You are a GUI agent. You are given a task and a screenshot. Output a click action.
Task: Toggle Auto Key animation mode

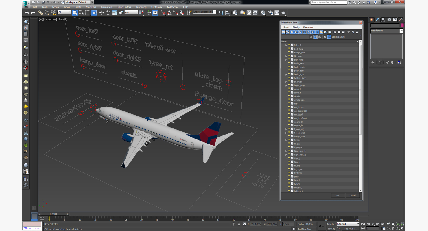(331, 224)
